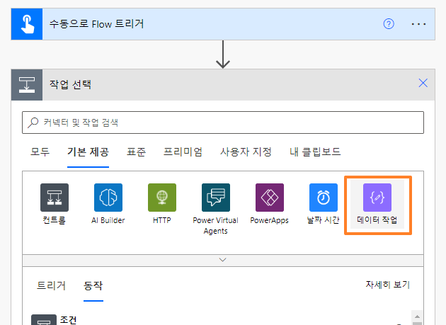The height and width of the screenshot is (325, 446).
Task: Switch to the 표준 tab
Action: pos(136,152)
